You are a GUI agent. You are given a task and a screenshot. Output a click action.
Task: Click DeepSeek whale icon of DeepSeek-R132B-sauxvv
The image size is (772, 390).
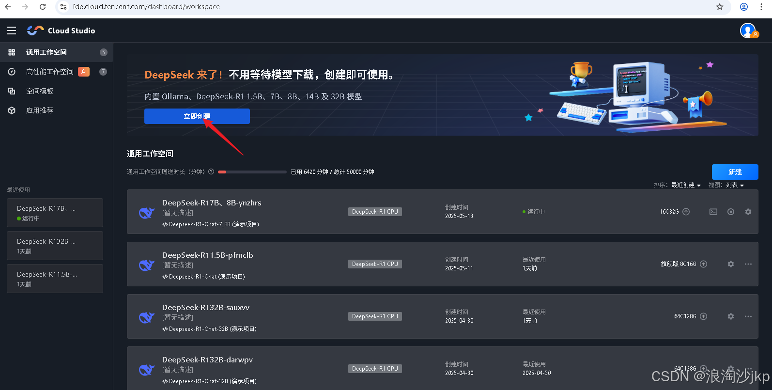[146, 317]
